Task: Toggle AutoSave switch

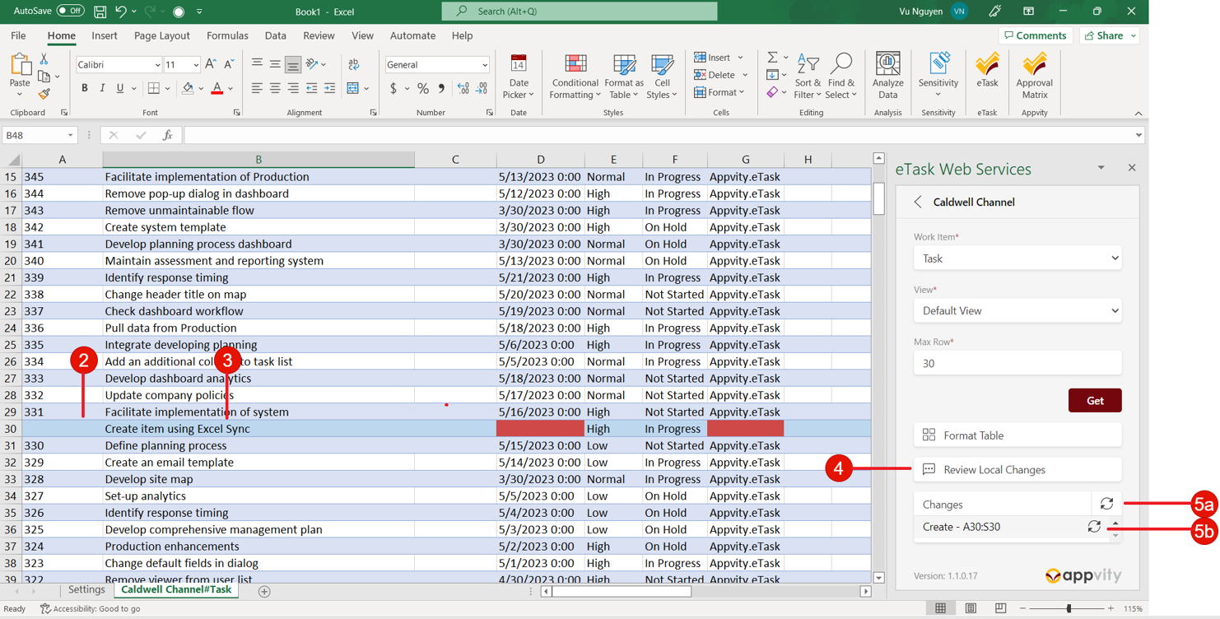Action: coord(70,11)
